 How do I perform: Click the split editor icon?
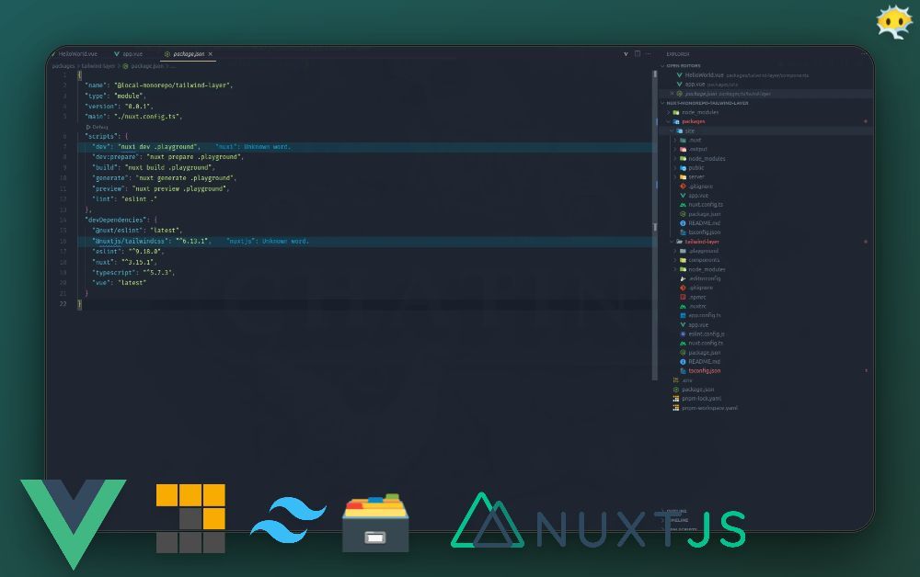638,54
